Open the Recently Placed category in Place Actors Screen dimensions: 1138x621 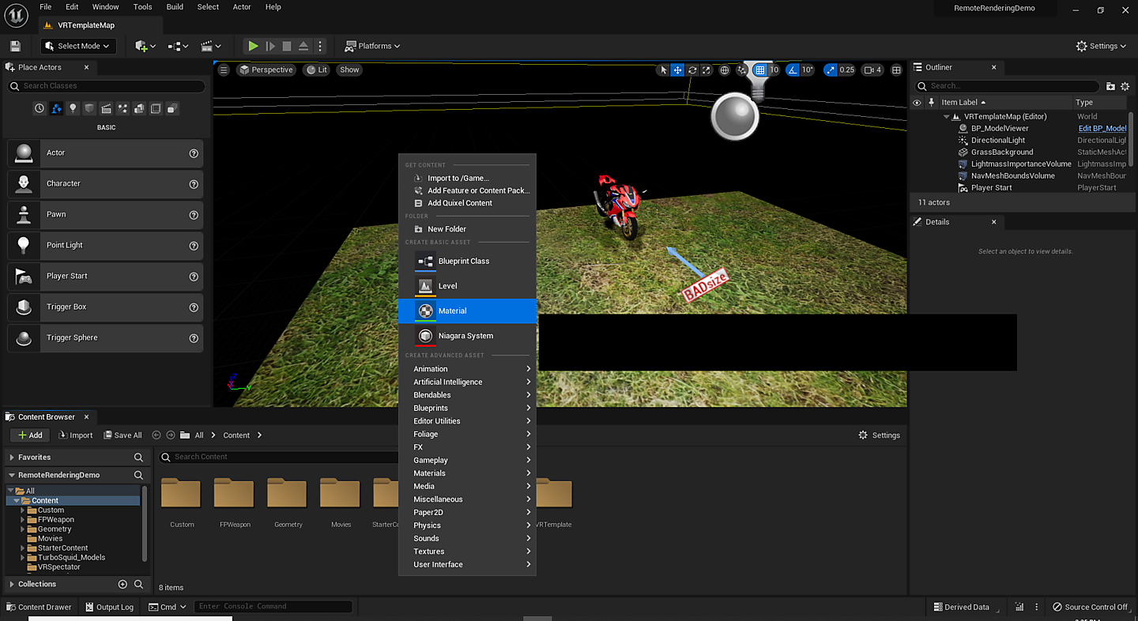pos(39,108)
